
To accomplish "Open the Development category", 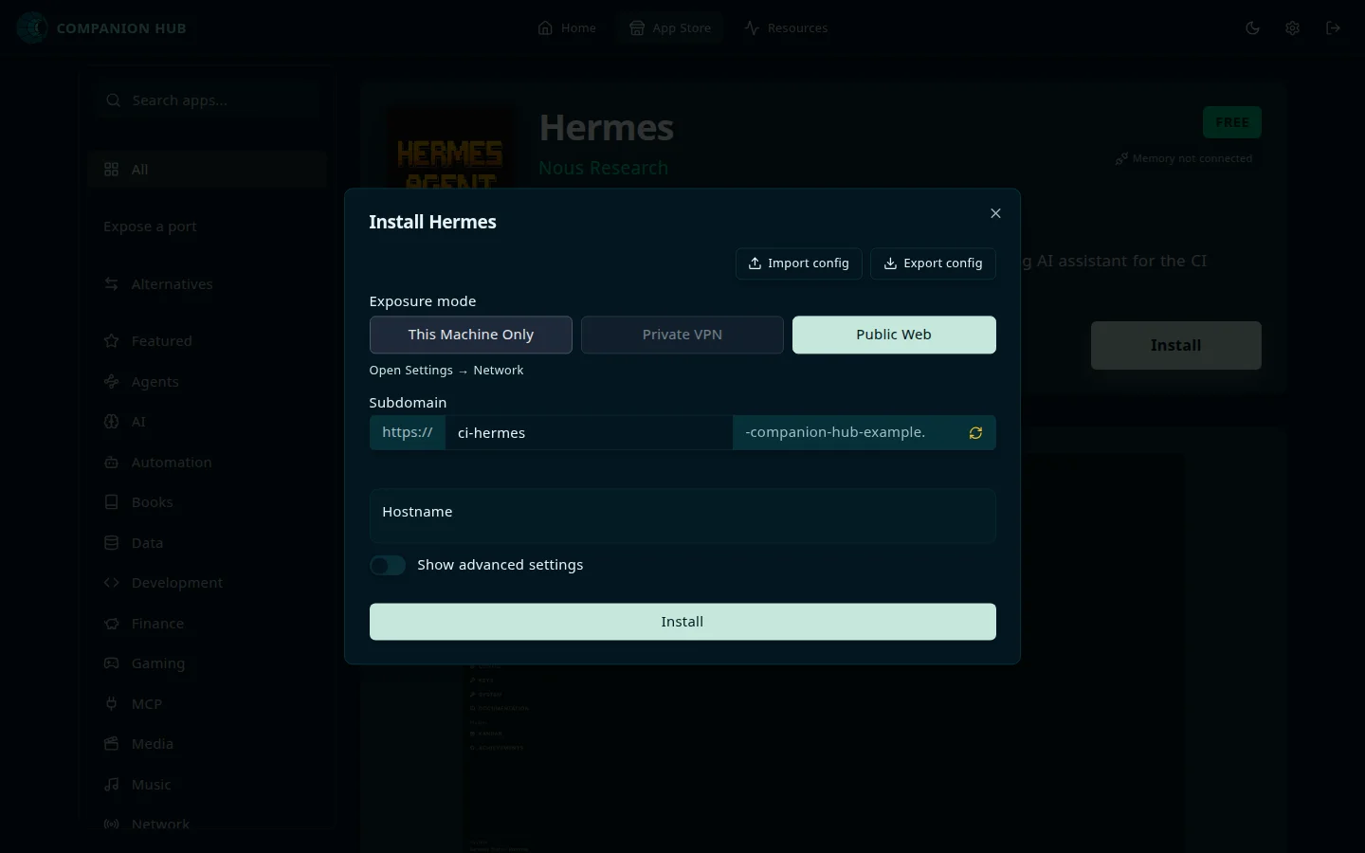I will (208, 583).
